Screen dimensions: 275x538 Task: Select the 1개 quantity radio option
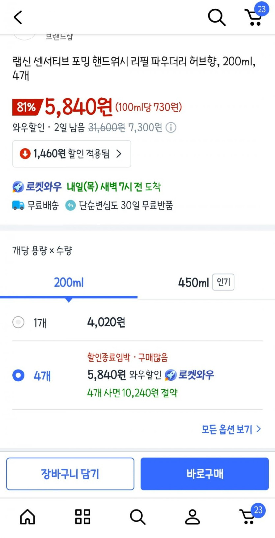coord(18,322)
